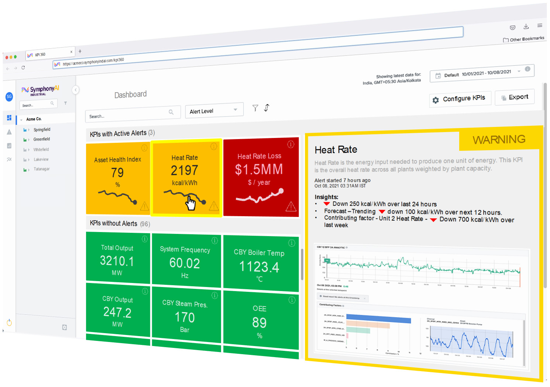
Task: Click the KPI list vertical scrollbar
Action: click(x=302, y=265)
